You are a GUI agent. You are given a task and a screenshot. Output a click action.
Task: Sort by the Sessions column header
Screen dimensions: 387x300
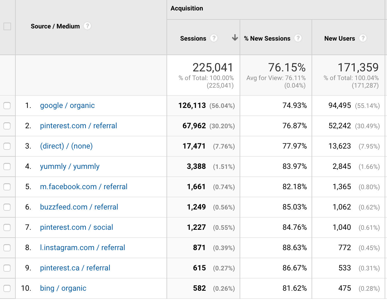coord(193,38)
